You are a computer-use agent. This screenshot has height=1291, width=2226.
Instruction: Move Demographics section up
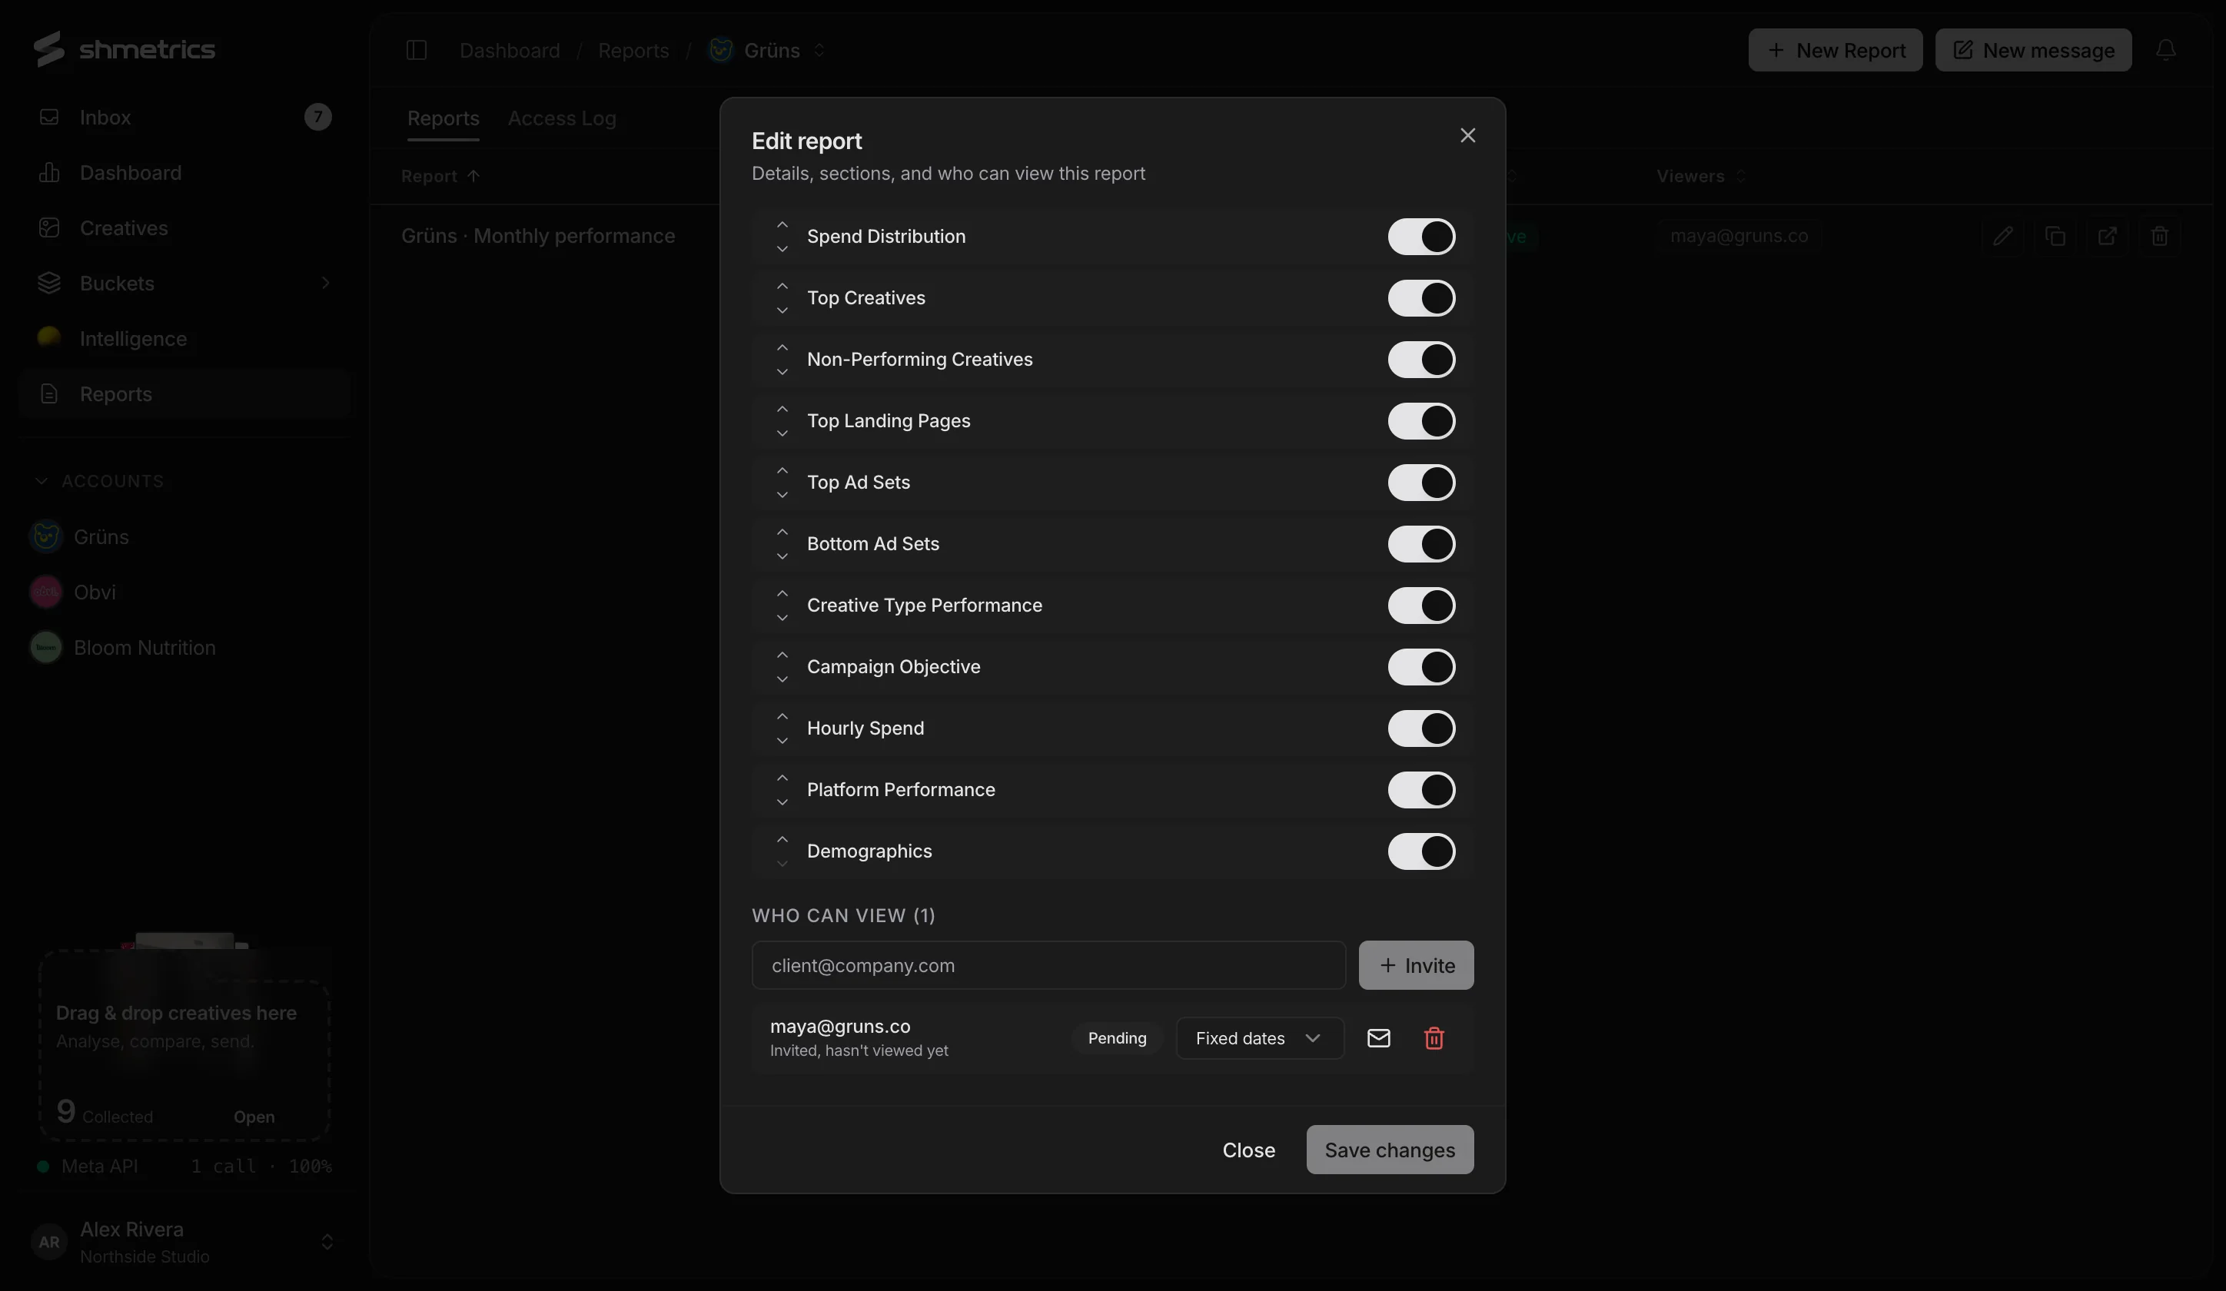(782, 839)
